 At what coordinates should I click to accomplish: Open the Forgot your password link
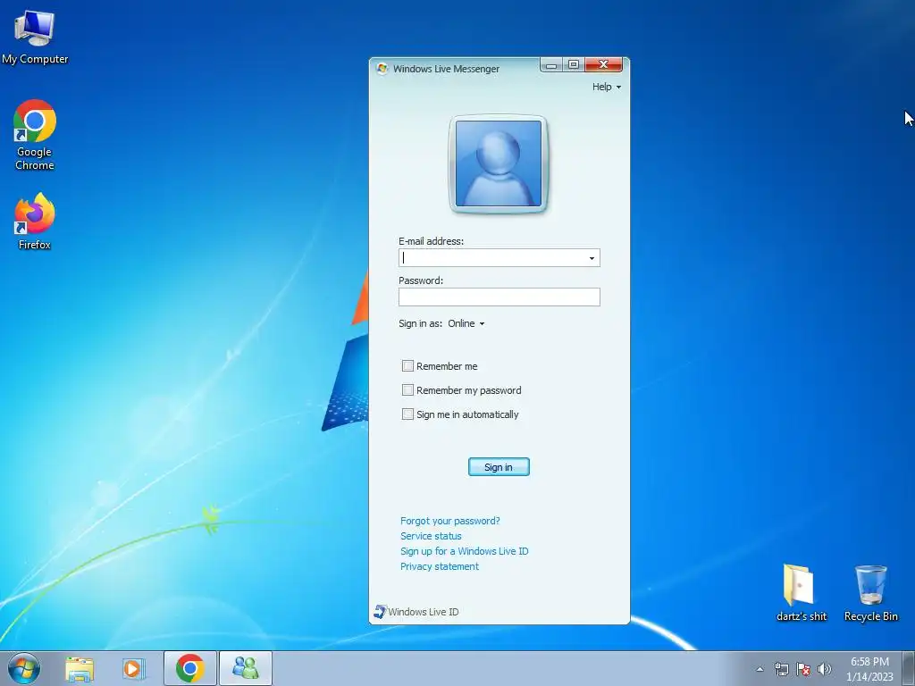click(x=450, y=521)
